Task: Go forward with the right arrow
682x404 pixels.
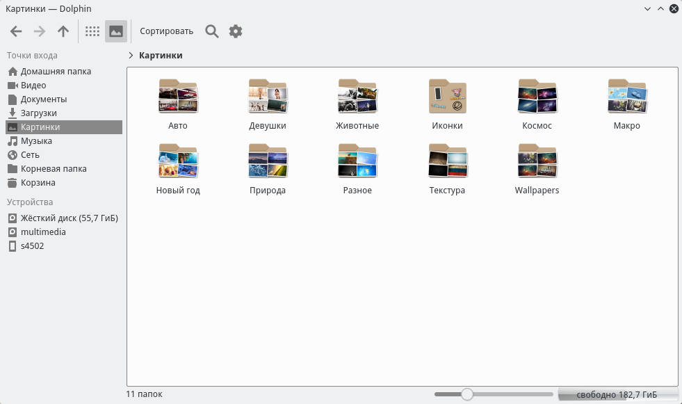Action: point(40,31)
